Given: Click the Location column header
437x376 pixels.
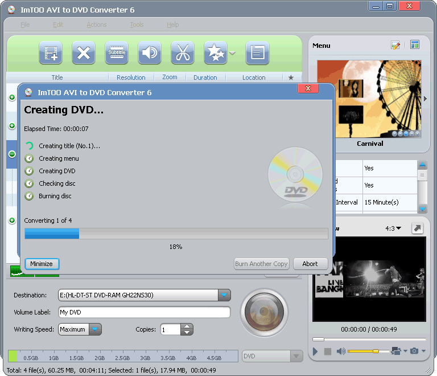Looking at the screenshot, I should click(254, 77).
